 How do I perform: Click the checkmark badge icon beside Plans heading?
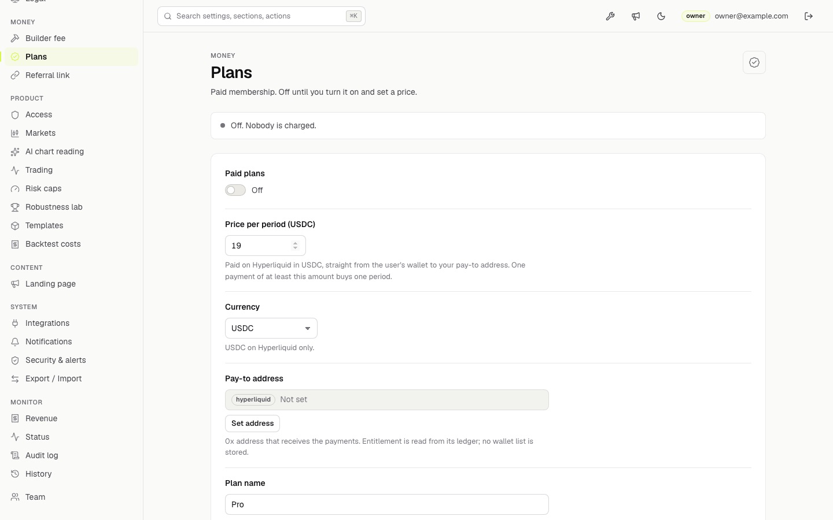754,62
